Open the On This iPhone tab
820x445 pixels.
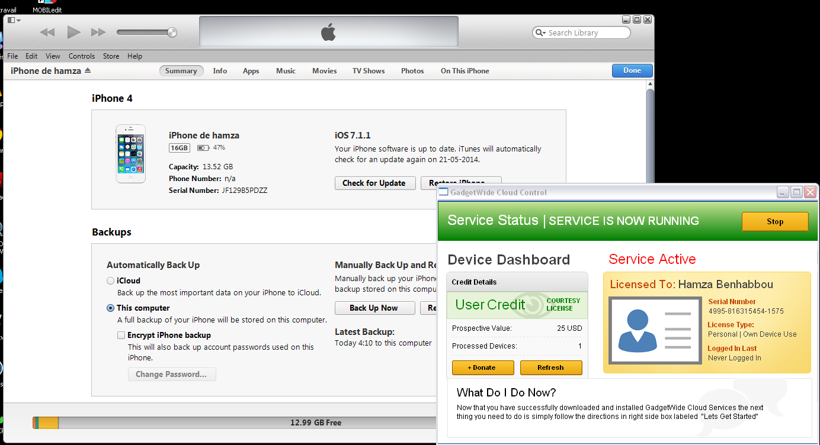pos(465,71)
